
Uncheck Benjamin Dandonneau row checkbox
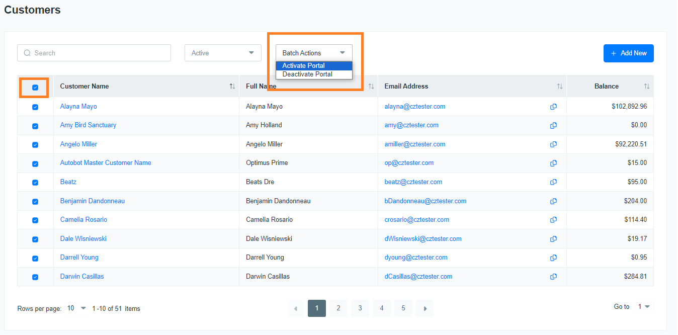tap(35, 202)
